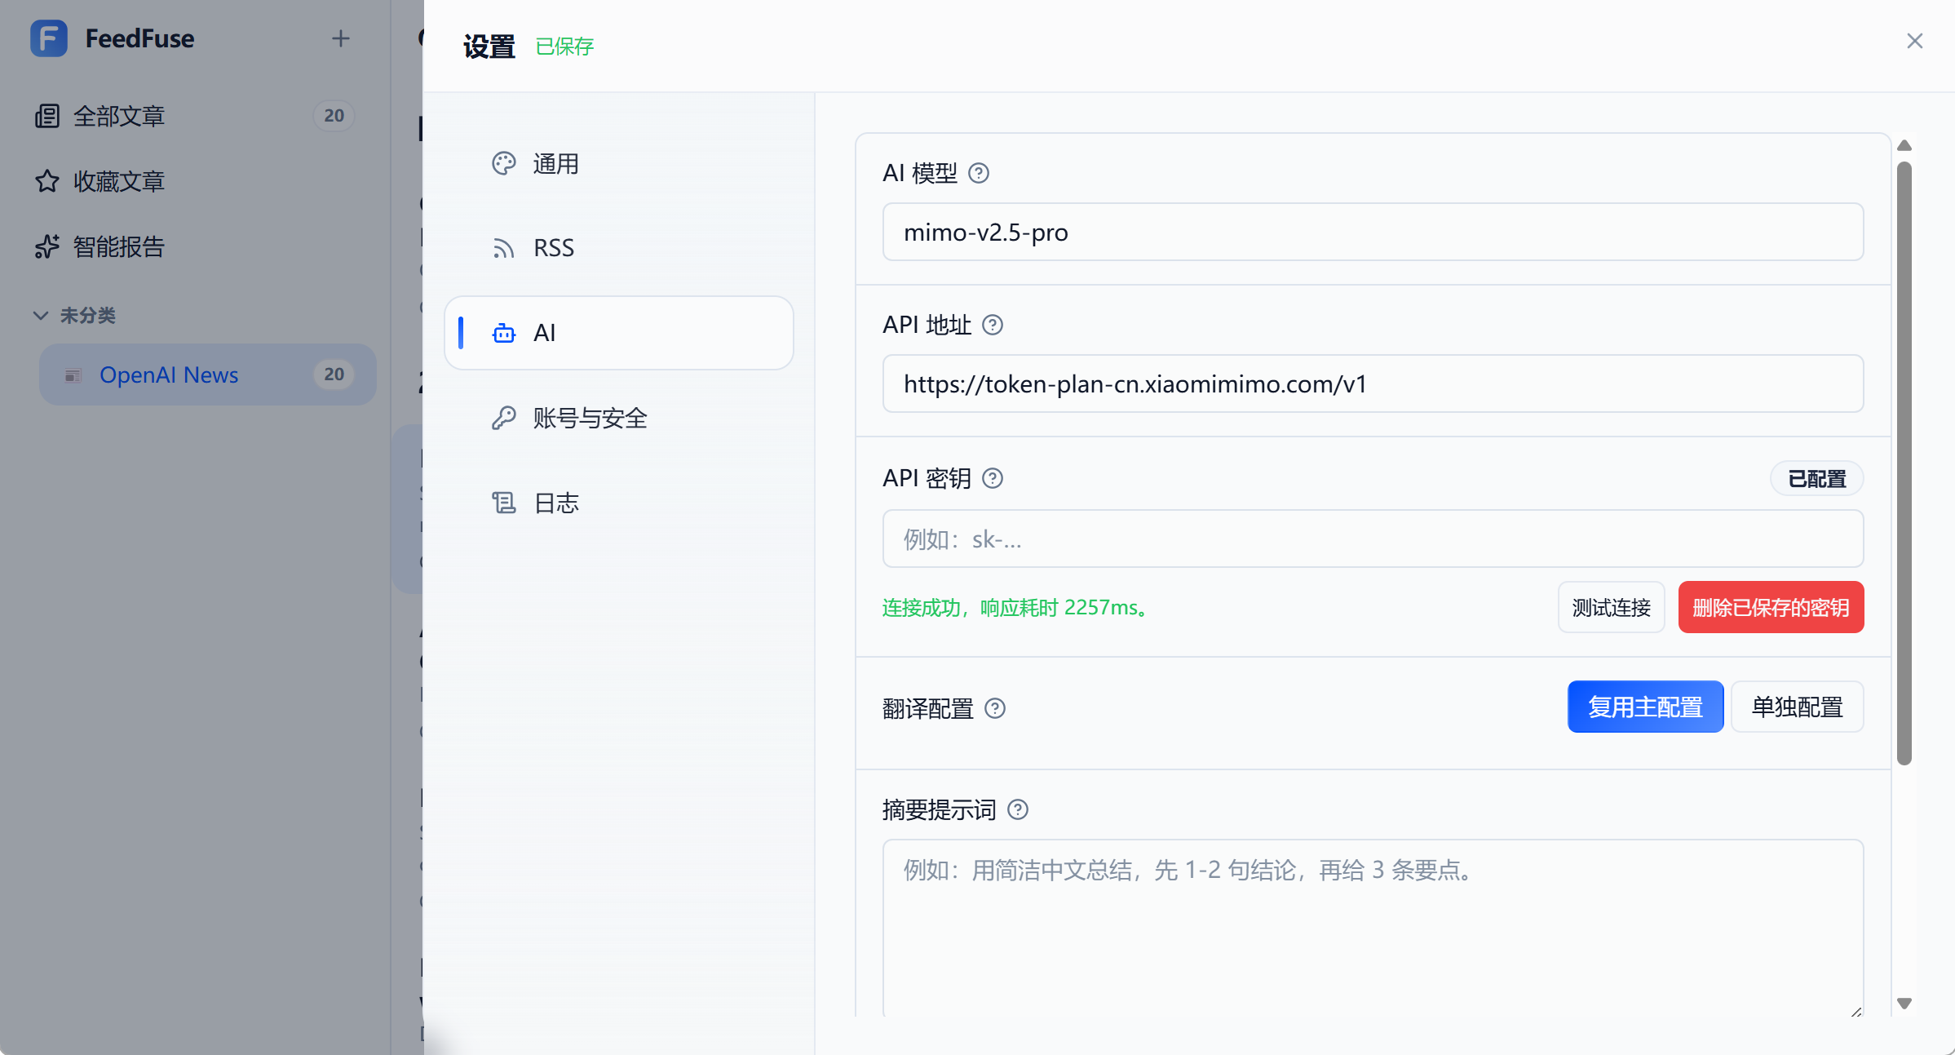The width and height of the screenshot is (1955, 1055).
Task: Click the 摘要提示词 text area
Action: coord(1373,929)
